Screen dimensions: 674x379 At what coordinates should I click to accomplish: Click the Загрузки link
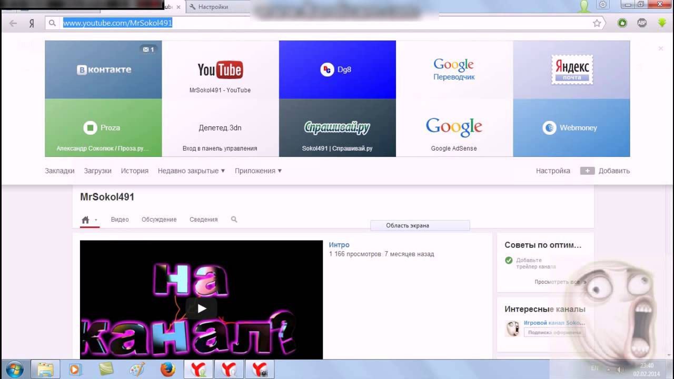click(x=97, y=171)
